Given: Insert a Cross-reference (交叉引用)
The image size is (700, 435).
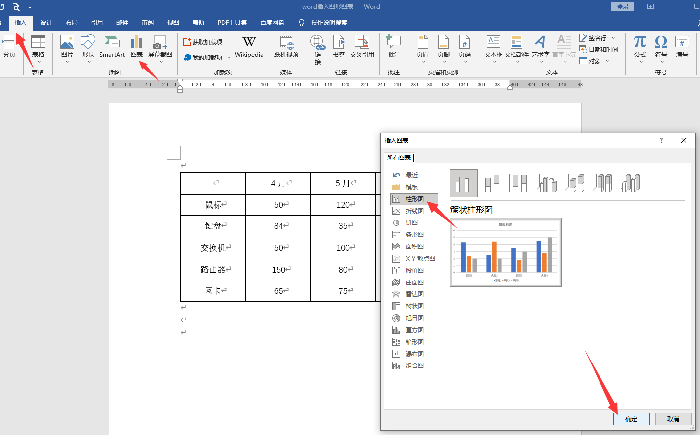Looking at the screenshot, I should (362, 47).
